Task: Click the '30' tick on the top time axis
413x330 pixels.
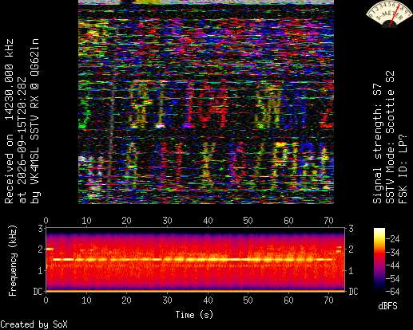Action: (167, 221)
